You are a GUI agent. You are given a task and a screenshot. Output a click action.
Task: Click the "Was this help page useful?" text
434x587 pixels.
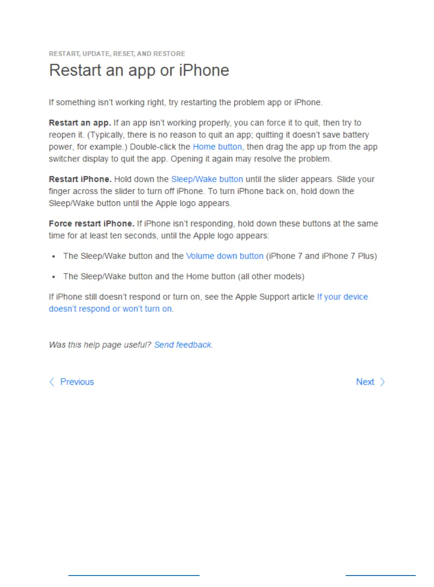pyautogui.click(x=100, y=345)
